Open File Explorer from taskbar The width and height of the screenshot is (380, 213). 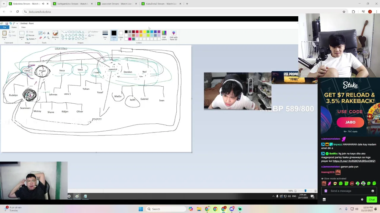(x=199, y=209)
